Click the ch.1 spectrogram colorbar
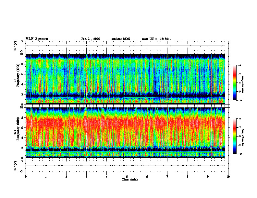Screen dimensions: 257x198 [235, 83]
